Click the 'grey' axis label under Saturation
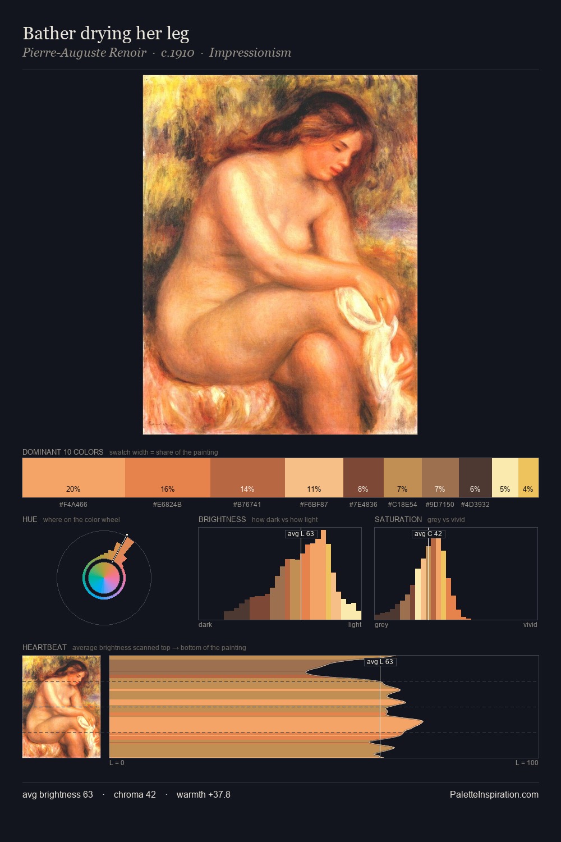This screenshot has height=842, width=561. tap(381, 625)
